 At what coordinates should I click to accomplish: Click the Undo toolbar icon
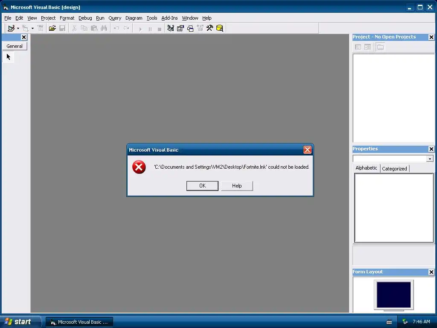click(x=117, y=28)
